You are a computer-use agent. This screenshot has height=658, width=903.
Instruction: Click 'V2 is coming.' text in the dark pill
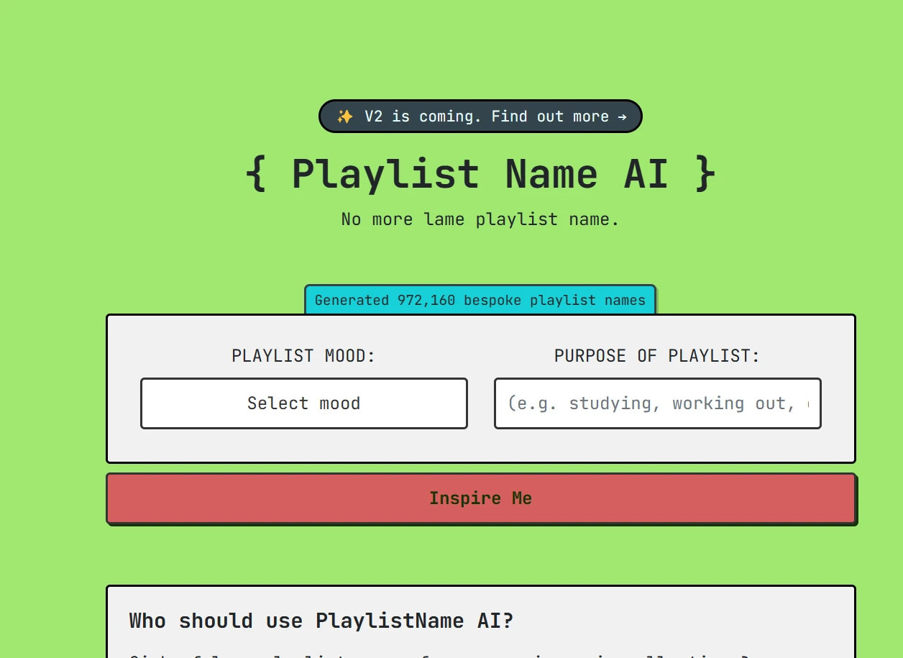pyautogui.click(x=423, y=116)
